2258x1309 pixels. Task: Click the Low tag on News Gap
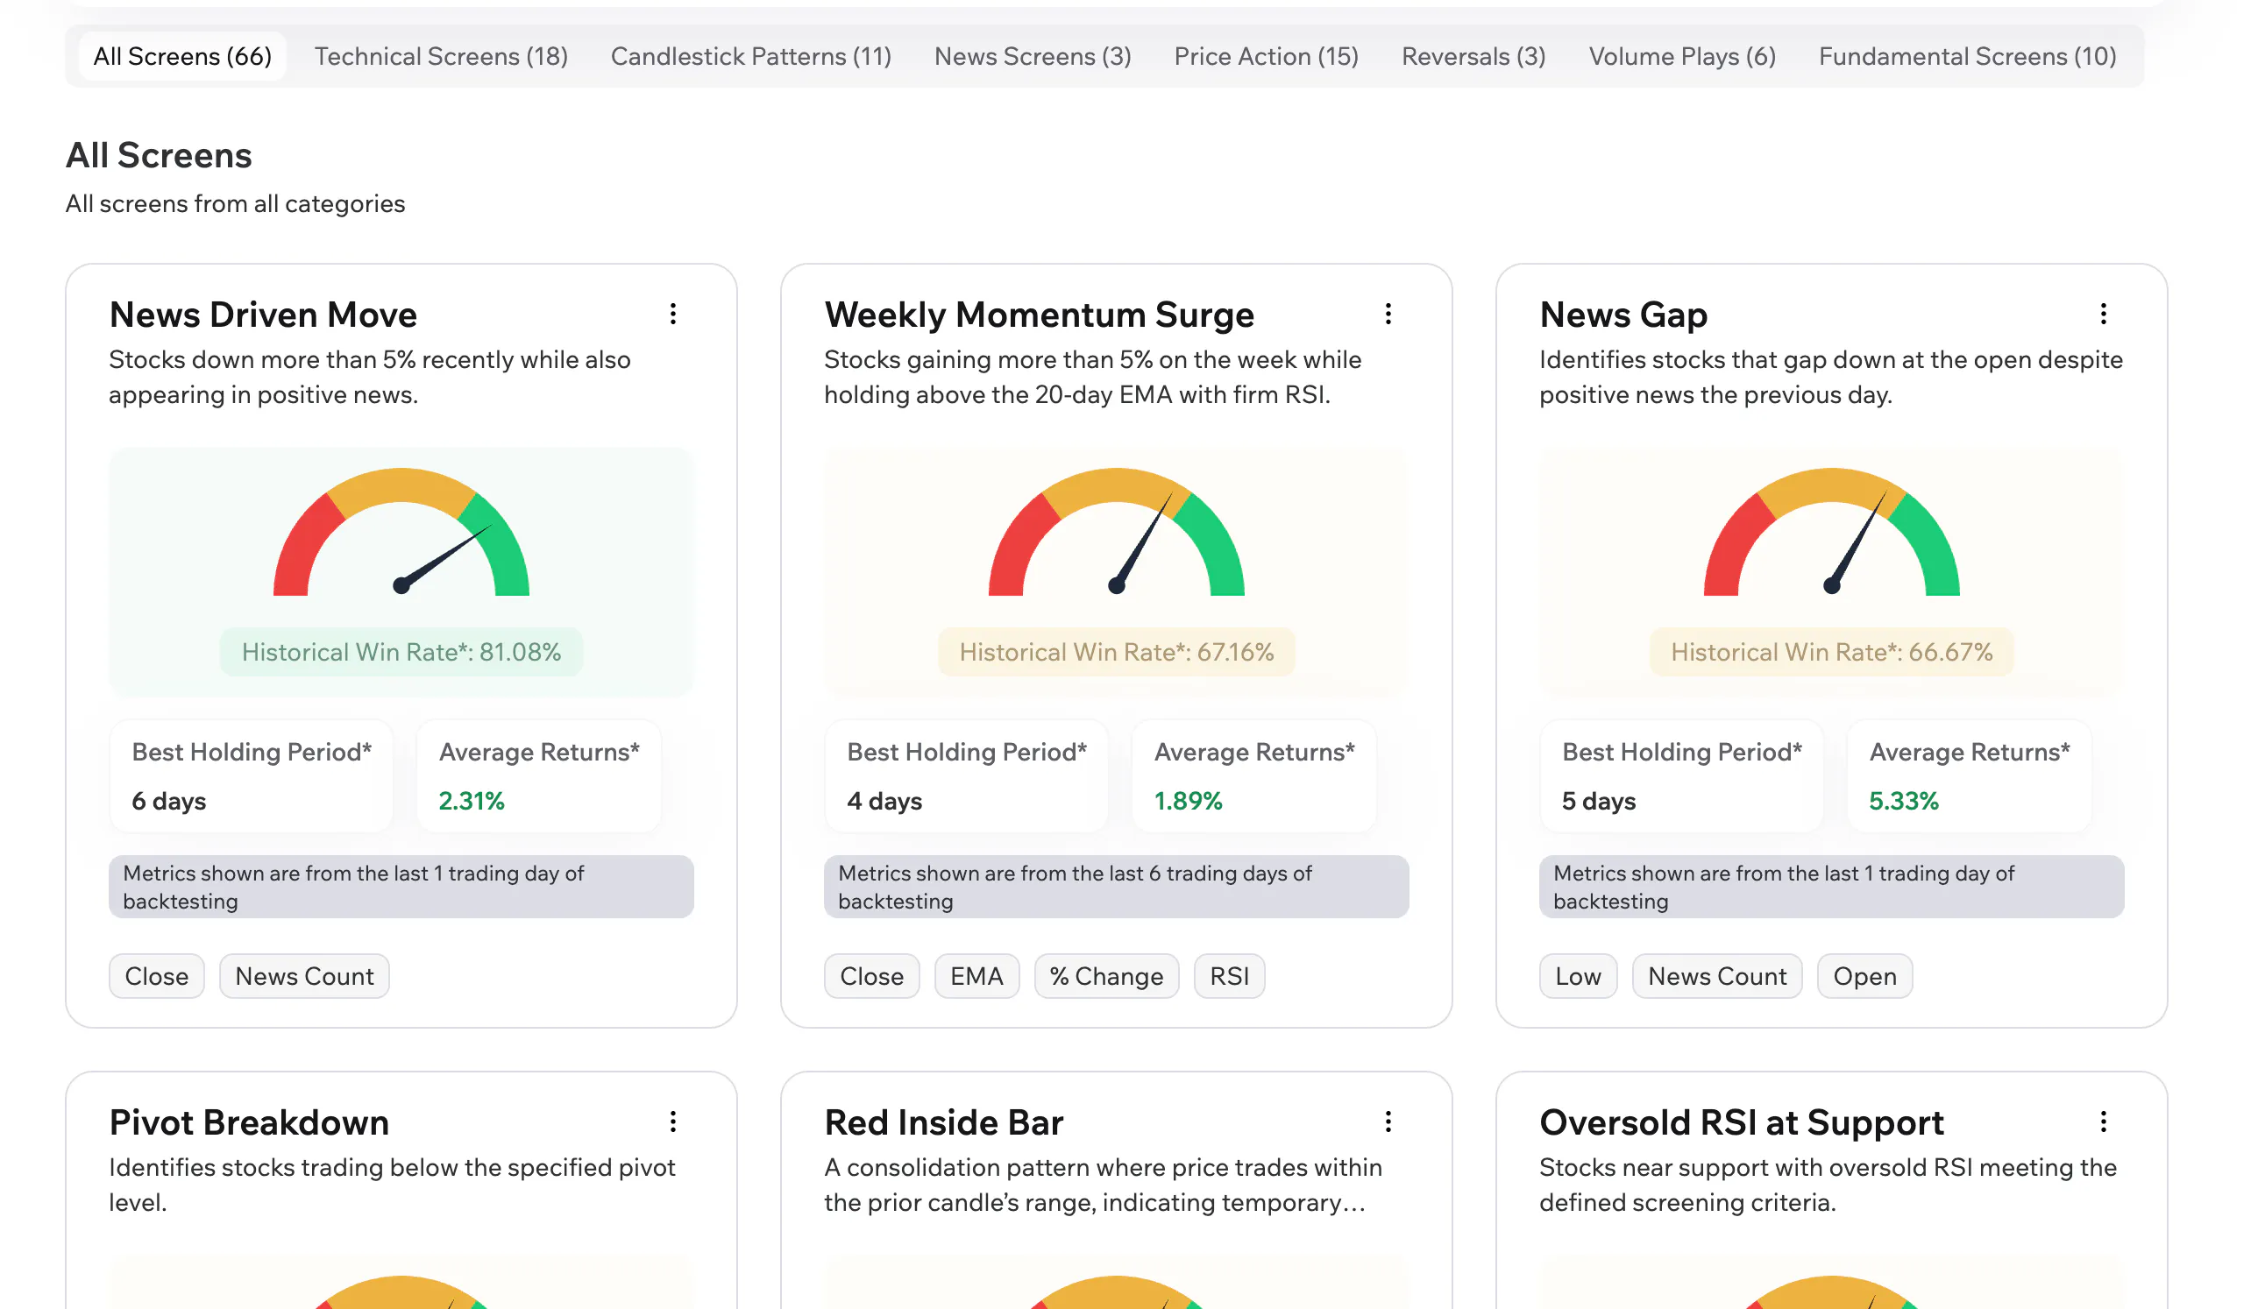1578,975
